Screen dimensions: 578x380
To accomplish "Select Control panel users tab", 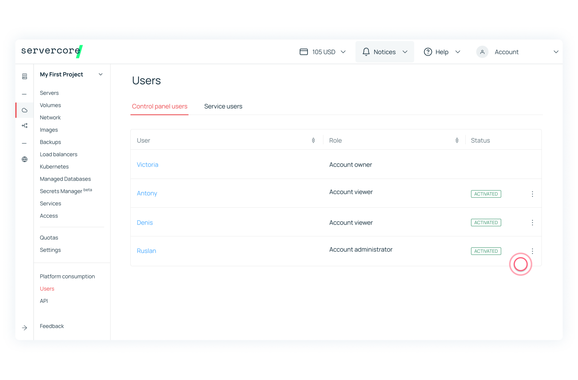I will point(159,106).
